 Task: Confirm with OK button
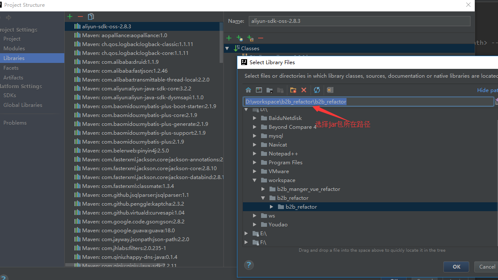click(457, 266)
